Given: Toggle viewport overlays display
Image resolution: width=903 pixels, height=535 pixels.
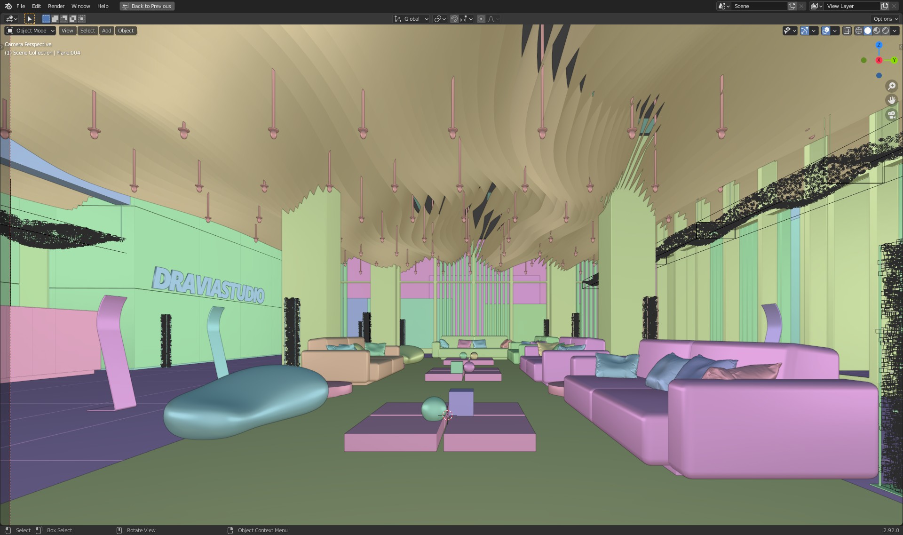Looking at the screenshot, I should (x=826, y=31).
